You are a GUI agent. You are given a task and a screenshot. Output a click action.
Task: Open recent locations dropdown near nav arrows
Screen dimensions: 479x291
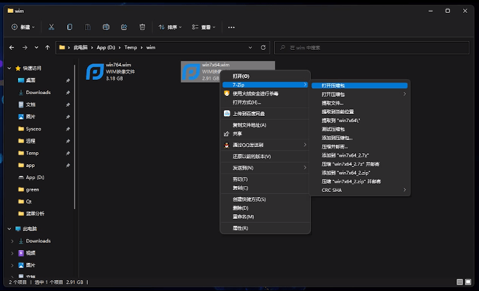click(36, 47)
